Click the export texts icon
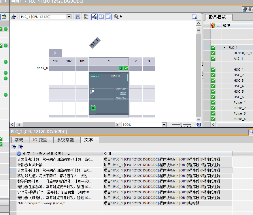 point(14,147)
